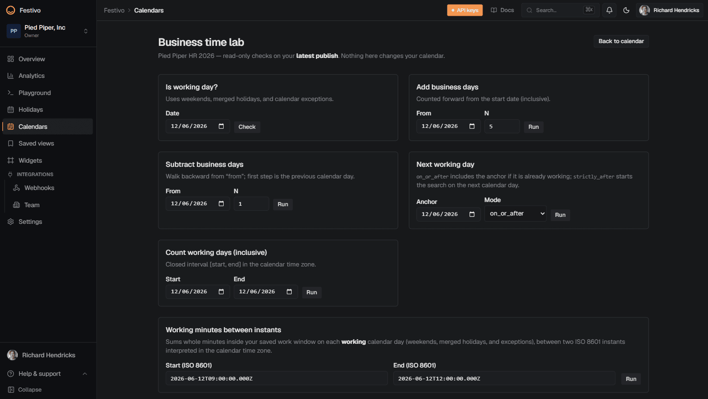Click the Search field
Image resolution: width=708 pixels, height=399 pixels.
pos(560,10)
